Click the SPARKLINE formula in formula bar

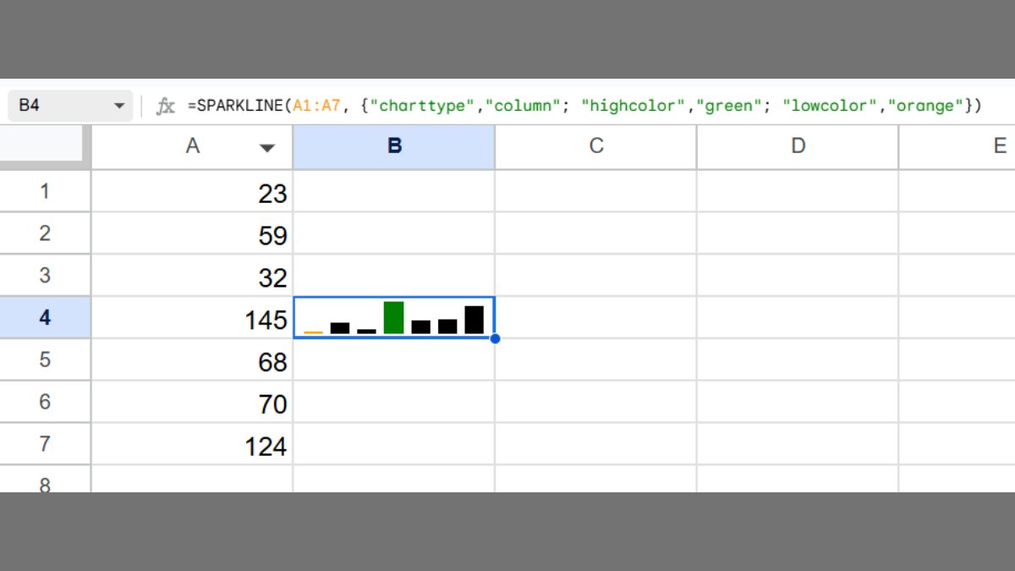click(585, 106)
